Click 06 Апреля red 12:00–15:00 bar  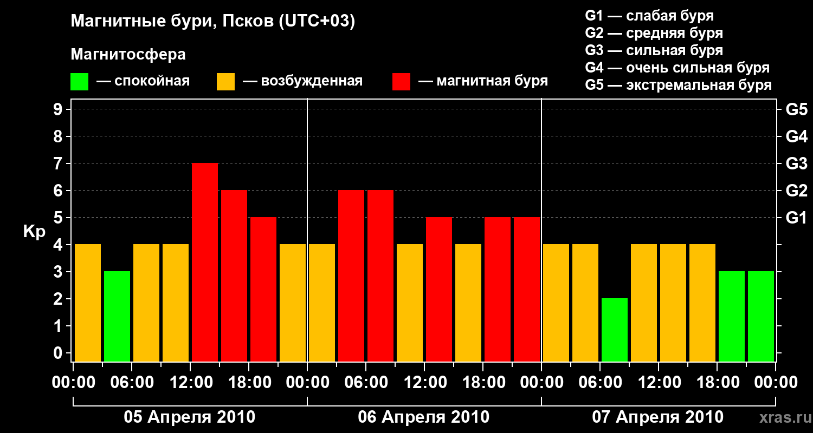[439, 290]
